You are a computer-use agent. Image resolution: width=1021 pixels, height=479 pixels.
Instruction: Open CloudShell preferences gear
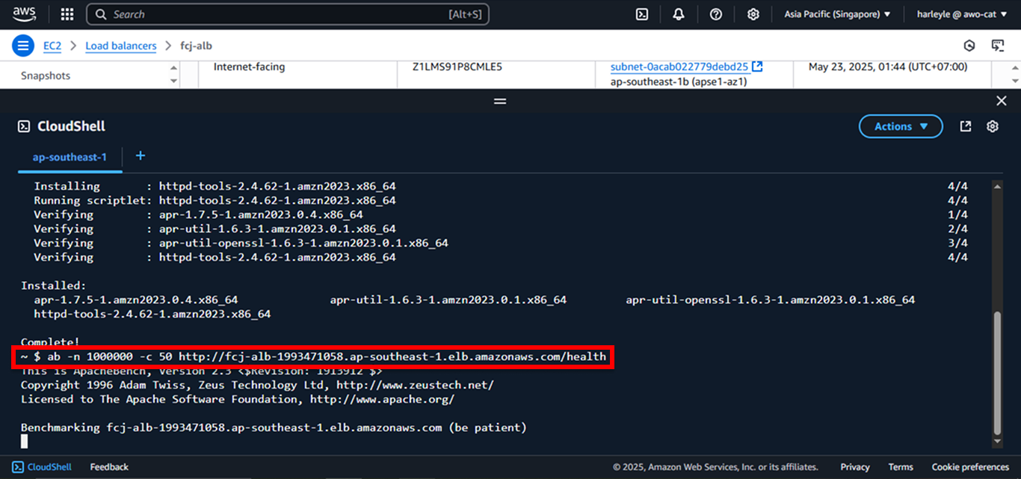pyautogui.click(x=993, y=126)
